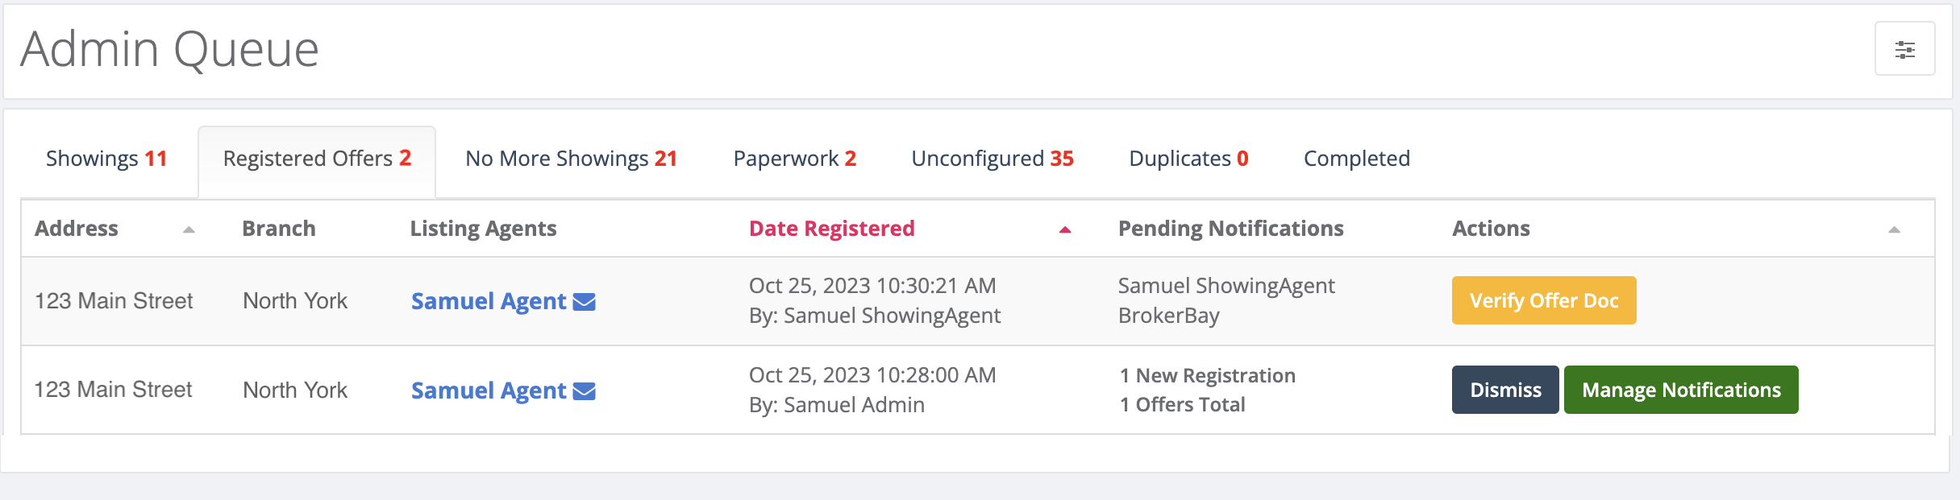Switch to the Showings tab
The image size is (1960, 500).
[106, 159]
